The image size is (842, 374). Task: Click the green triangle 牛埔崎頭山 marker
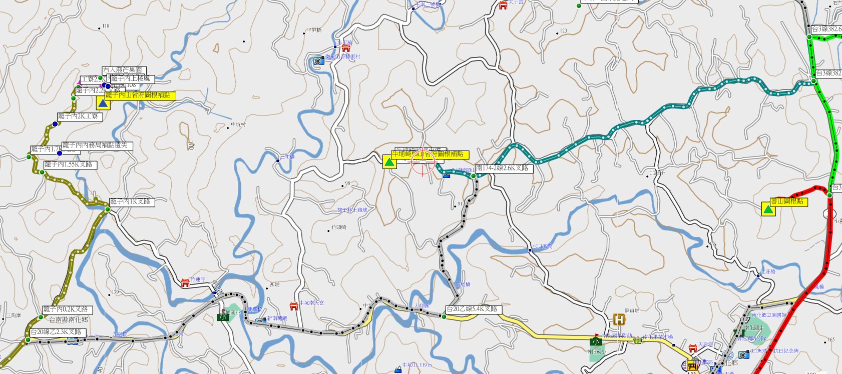[389, 162]
